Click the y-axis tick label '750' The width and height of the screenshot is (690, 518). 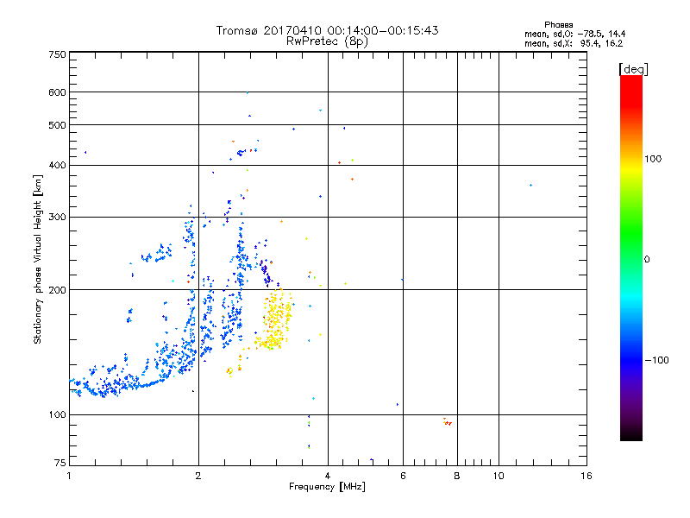57,54
